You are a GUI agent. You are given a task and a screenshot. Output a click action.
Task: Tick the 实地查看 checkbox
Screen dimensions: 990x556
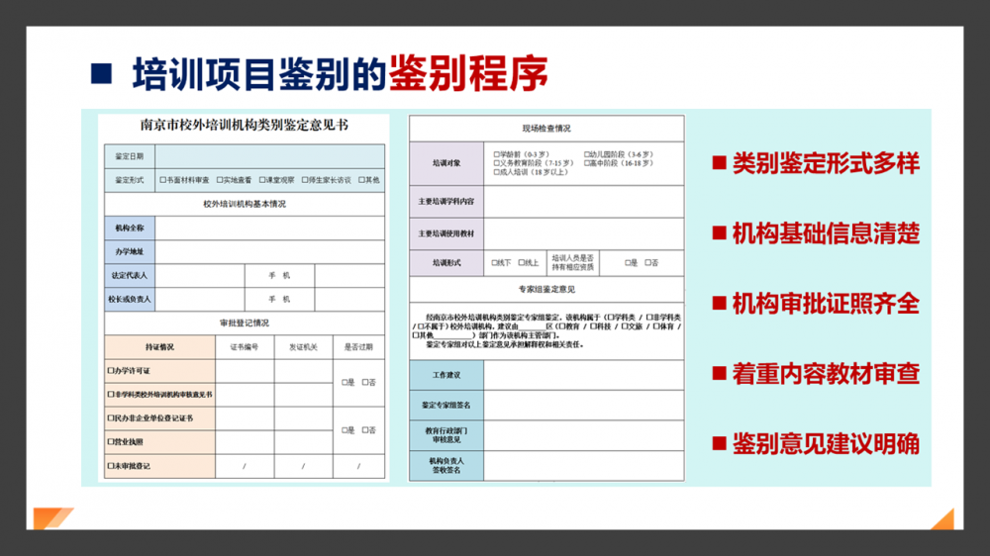(x=217, y=180)
